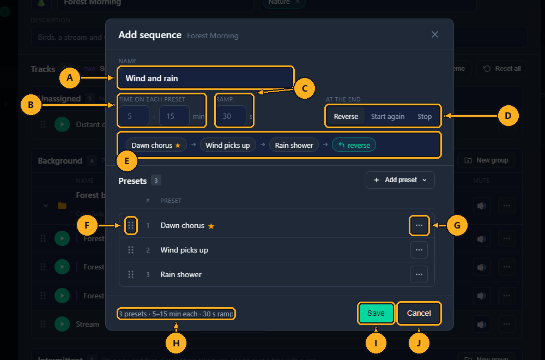Click the Dawn chorus chip in sequence preview

pyautogui.click(x=156, y=145)
